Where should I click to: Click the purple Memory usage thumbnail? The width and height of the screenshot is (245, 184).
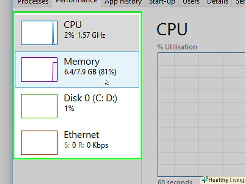[39, 69]
